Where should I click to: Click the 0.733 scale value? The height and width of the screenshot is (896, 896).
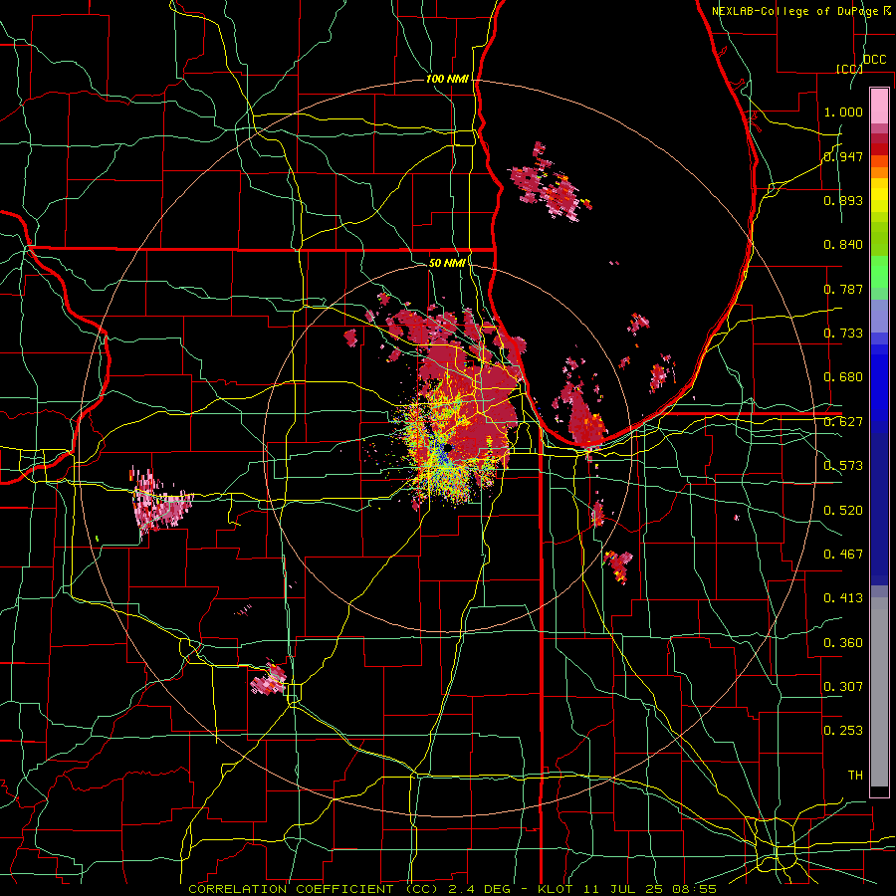843,334
